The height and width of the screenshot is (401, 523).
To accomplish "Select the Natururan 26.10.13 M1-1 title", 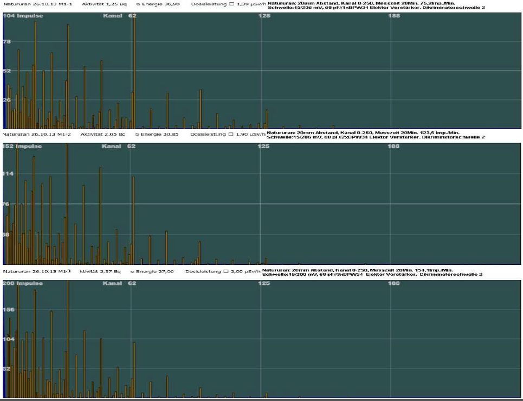I will (37, 4).
